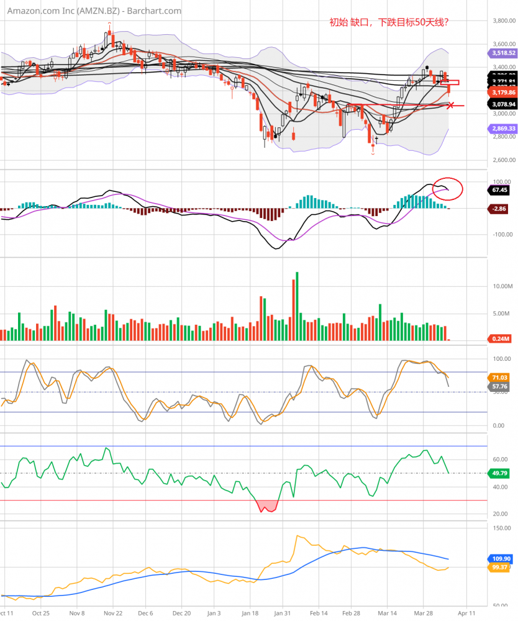Click the orange 71.03 stochastic label
This screenshot has width=518, height=621.
coord(499,377)
